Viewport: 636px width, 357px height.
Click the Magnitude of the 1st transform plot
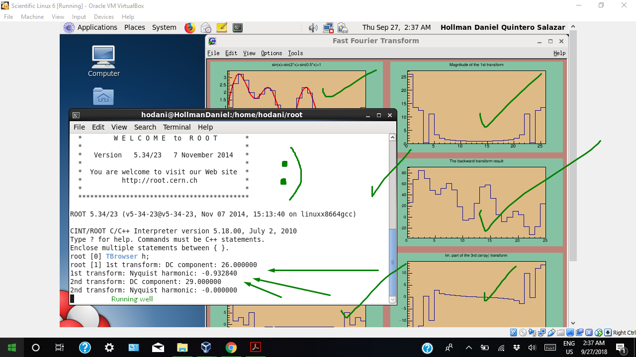[x=476, y=107]
